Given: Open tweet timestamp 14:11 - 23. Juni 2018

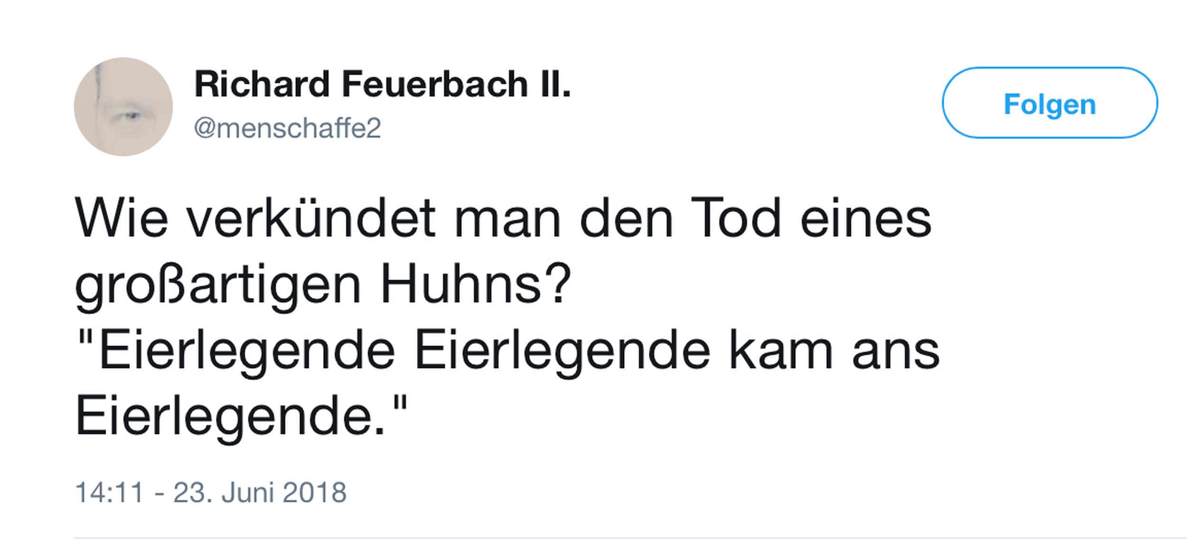Looking at the screenshot, I should 211,493.
